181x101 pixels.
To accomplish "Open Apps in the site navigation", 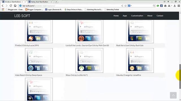I will [125, 16].
